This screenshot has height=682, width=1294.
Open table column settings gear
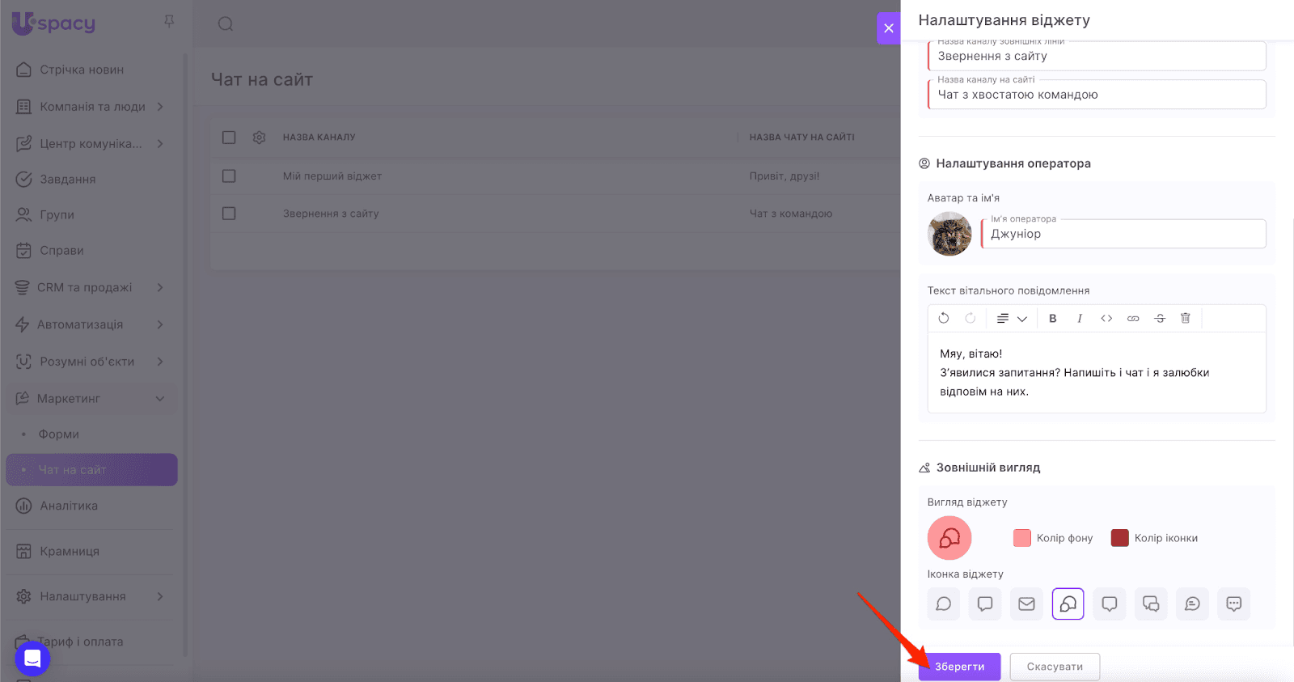(259, 138)
